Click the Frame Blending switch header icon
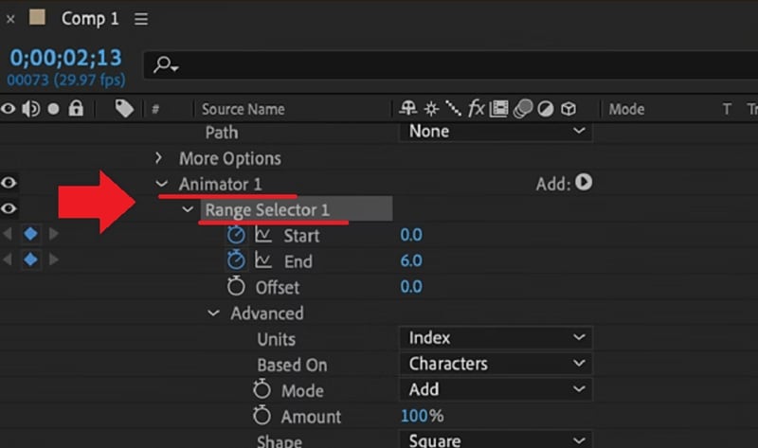The image size is (758, 448). [x=499, y=109]
